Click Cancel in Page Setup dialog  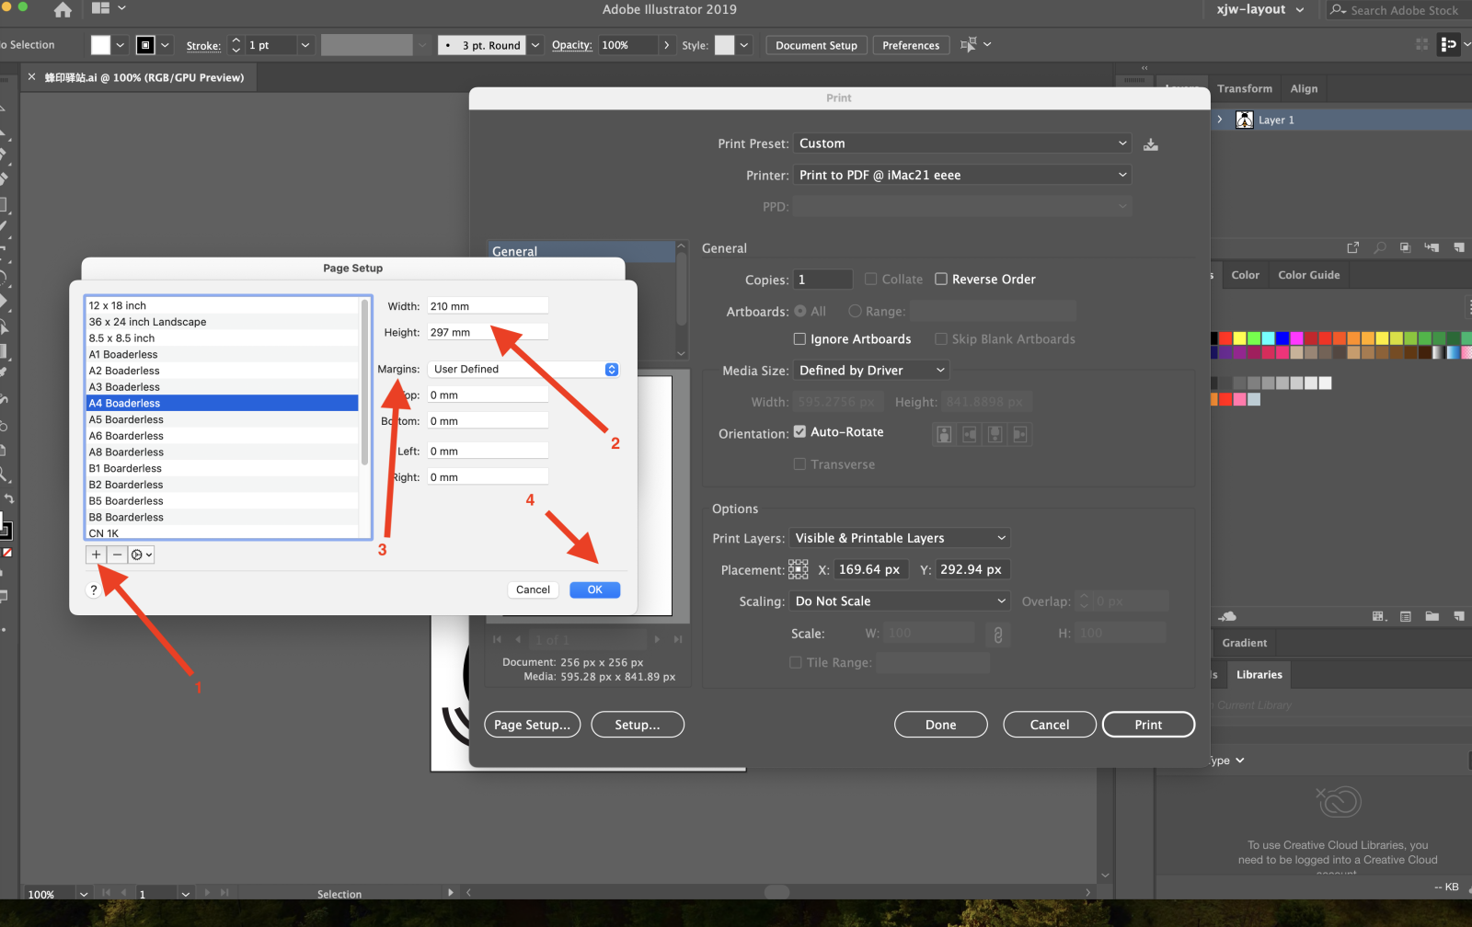coord(533,590)
